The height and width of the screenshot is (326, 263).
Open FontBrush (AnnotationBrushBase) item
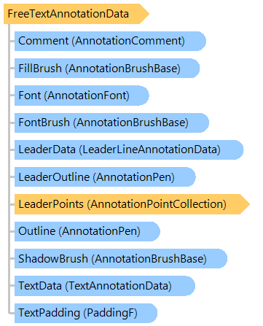[x=111, y=123]
